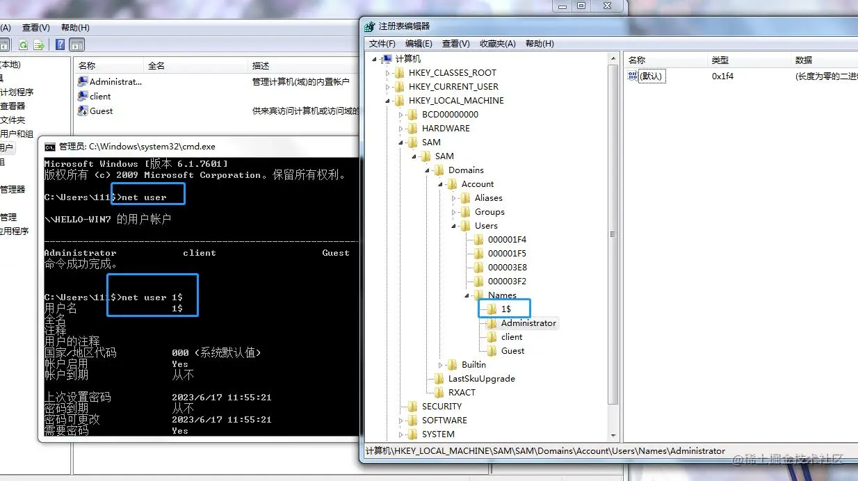Click the HKEY_CLASSES_ROOT folder icon
The height and width of the screenshot is (481, 858).
pyautogui.click(x=400, y=73)
